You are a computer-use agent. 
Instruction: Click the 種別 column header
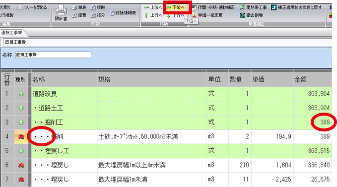point(21,80)
